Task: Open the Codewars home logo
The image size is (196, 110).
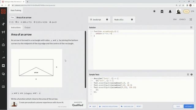Action: [x=3, y=12]
